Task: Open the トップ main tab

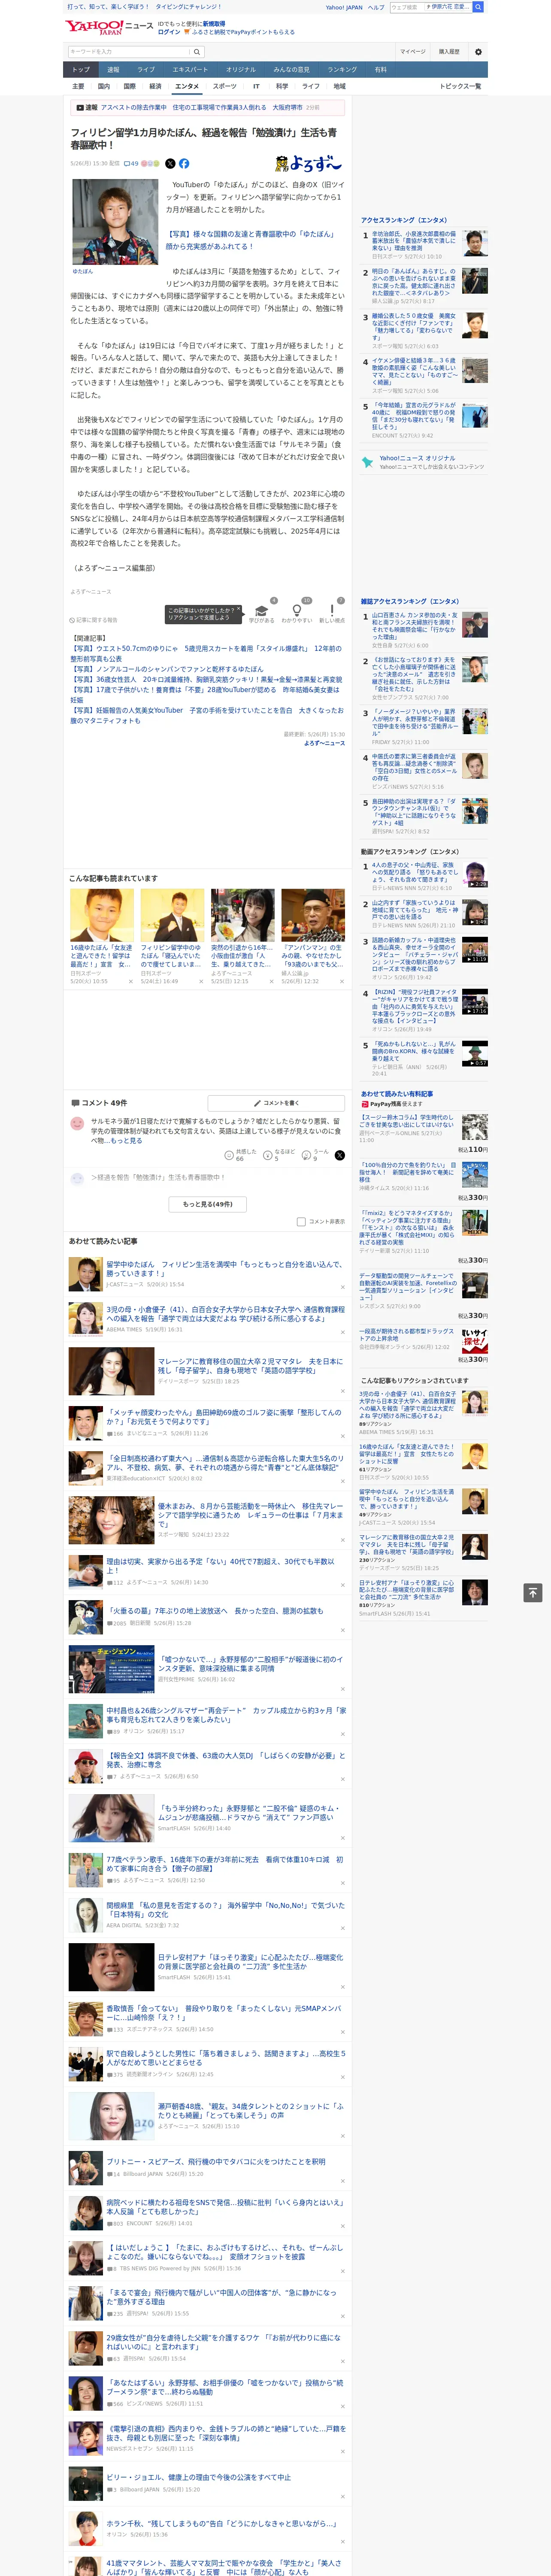Action: [x=81, y=70]
